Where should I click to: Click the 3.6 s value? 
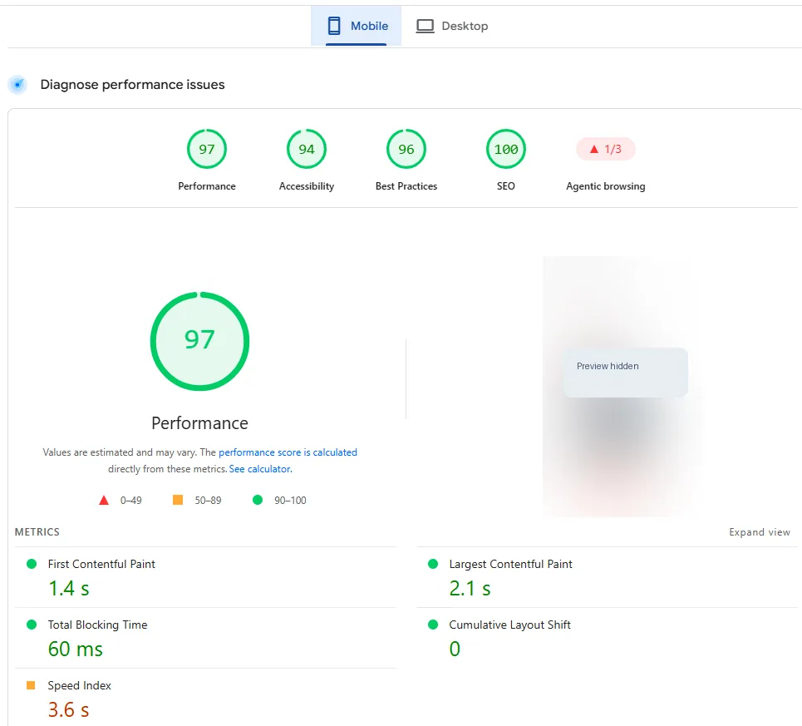point(68,710)
